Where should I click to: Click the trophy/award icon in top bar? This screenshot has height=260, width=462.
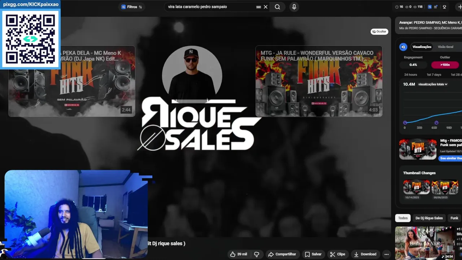click(x=444, y=7)
